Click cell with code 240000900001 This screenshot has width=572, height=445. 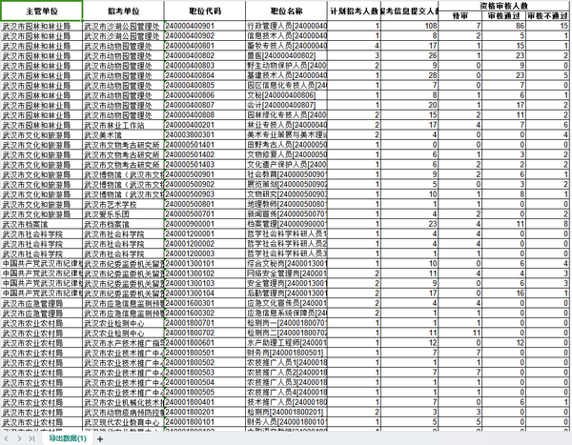(x=205, y=224)
